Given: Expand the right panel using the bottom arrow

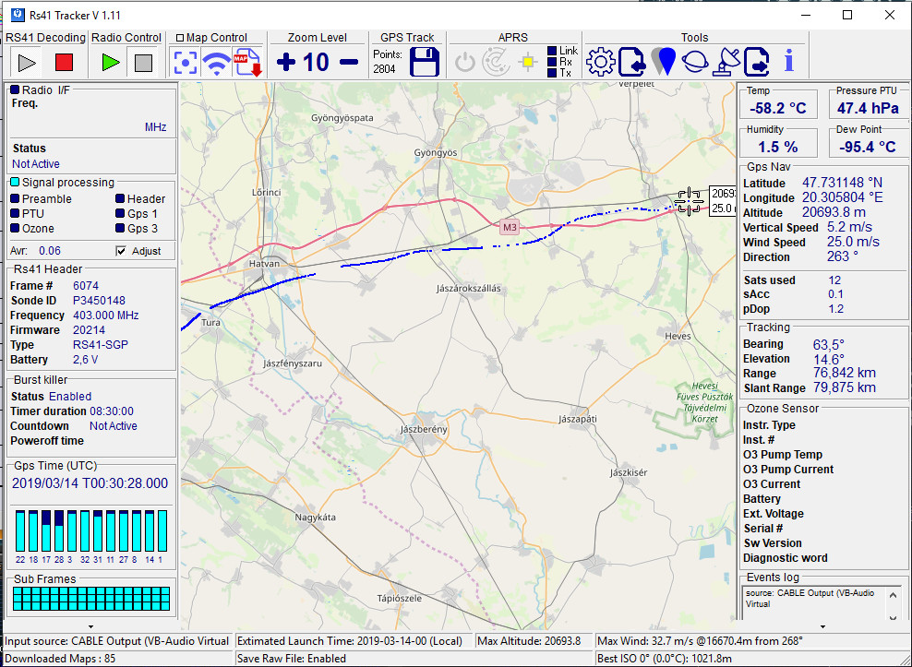Looking at the screenshot, I should pos(822,626).
